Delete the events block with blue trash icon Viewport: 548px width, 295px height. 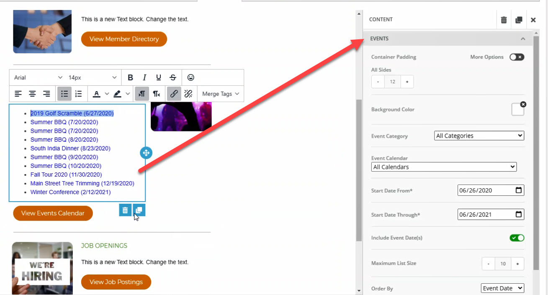(x=125, y=210)
